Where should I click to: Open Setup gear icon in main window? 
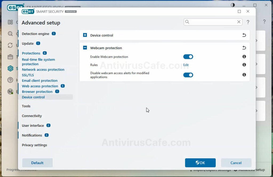coord(10,68)
